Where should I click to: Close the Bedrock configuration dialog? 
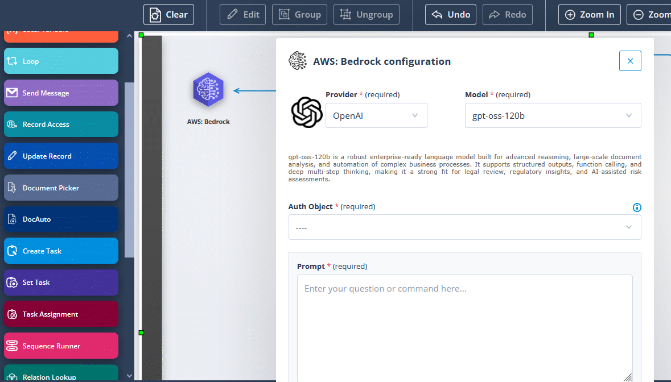(630, 61)
